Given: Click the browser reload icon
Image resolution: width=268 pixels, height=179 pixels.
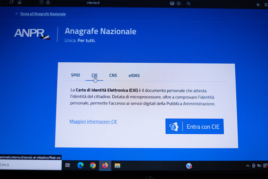Looking at the screenshot, I should pos(11,2).
